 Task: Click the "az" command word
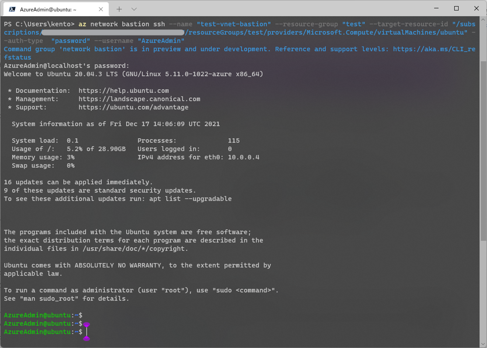pos(82,24)
